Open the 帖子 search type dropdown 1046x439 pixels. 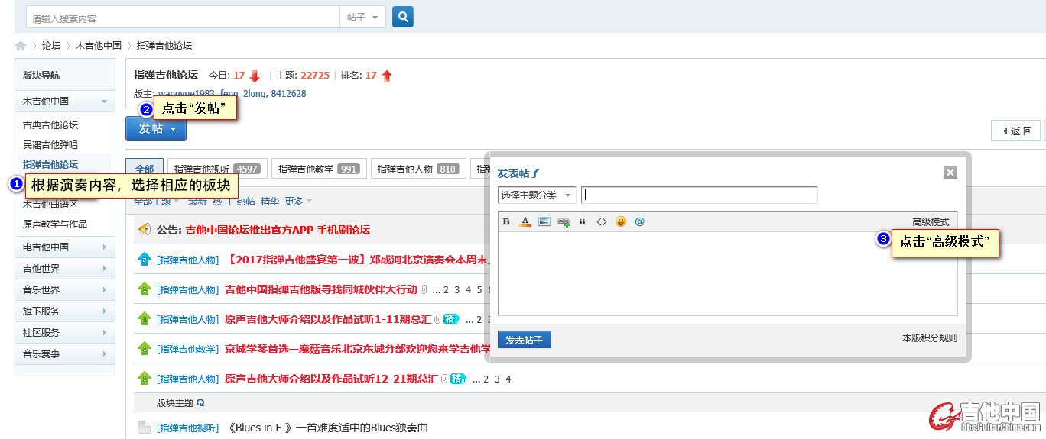pos(362,18)
